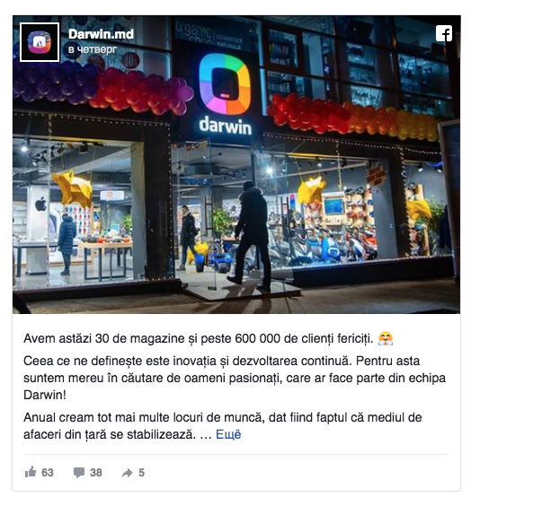Open the Facebook logo icon
Screen dimensions: 542x506
tap(444, 33)
